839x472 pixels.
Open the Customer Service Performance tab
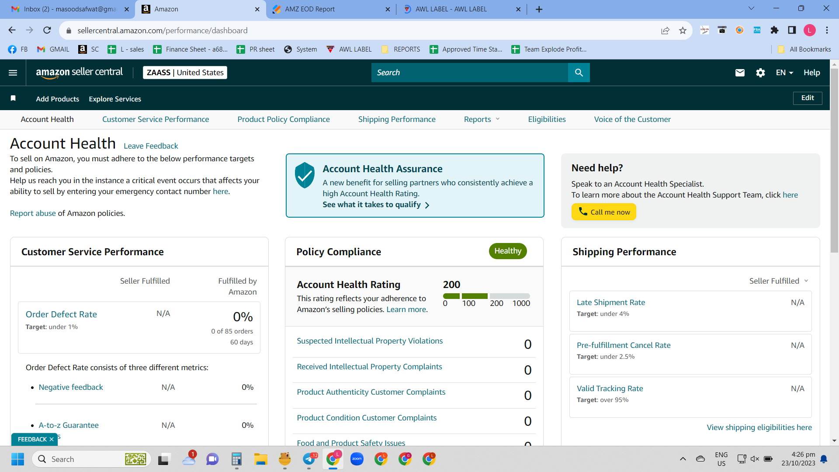[156, 119]
